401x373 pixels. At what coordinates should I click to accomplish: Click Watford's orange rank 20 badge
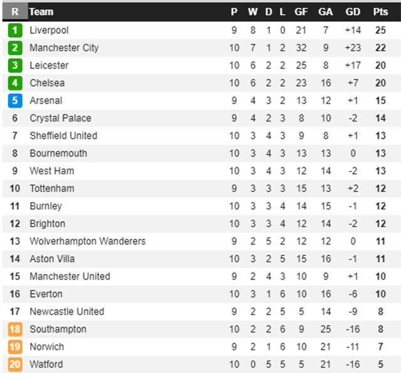pyautogui.click(x=15, y=364)
